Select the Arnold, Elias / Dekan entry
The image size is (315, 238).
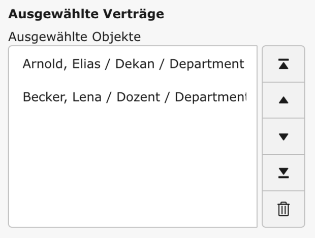coord(133,64)
